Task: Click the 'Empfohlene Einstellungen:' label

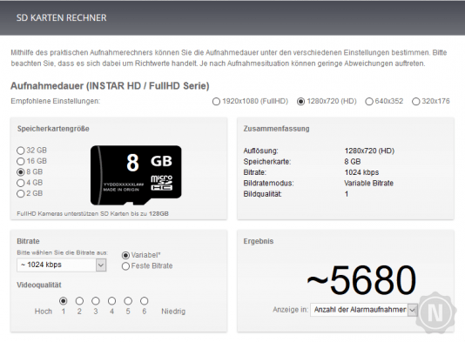Action: click(x=56, y=101)
